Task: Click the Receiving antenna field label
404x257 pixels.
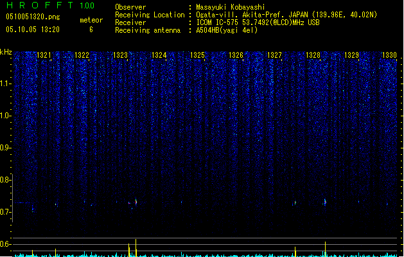Action: (x=148, y=30)
